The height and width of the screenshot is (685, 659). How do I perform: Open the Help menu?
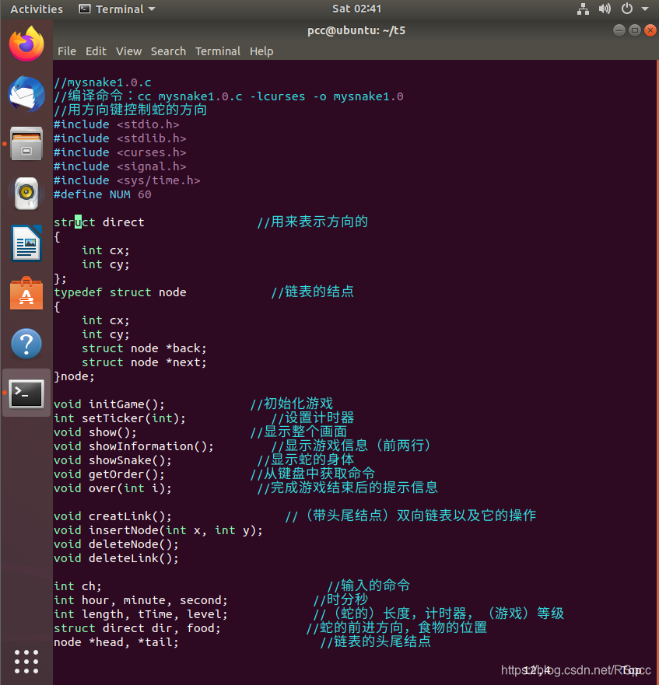pos(261,51)
